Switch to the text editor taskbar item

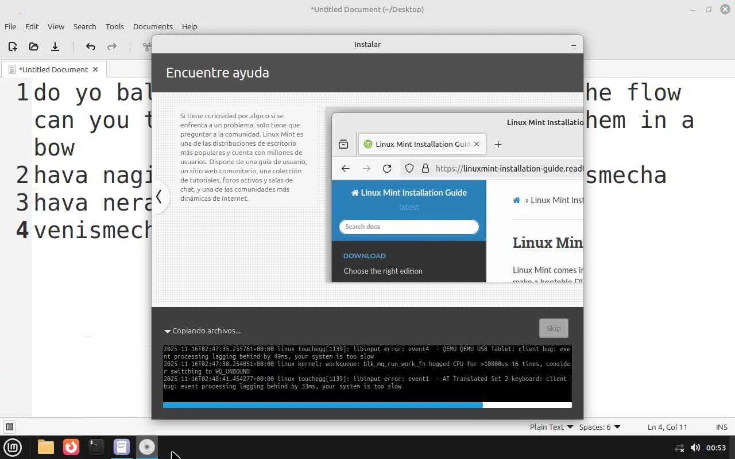(x=122, y=447)
